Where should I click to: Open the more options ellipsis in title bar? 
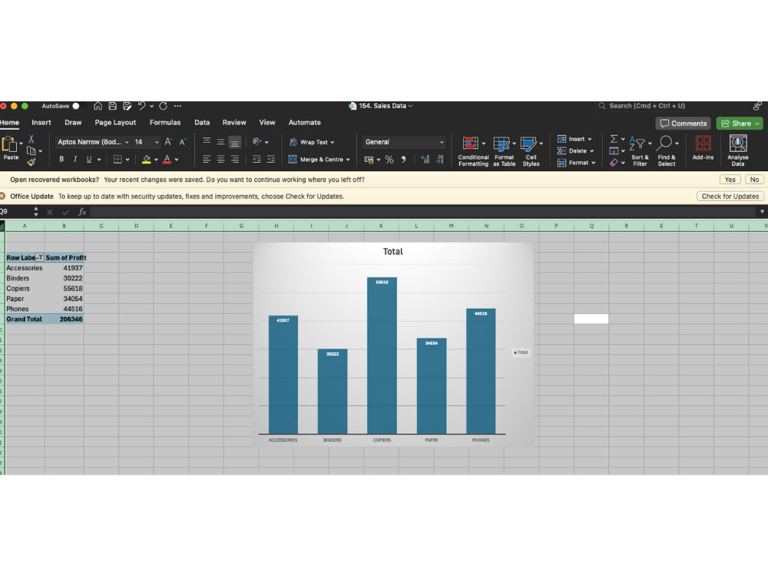(x=178, y=106)
